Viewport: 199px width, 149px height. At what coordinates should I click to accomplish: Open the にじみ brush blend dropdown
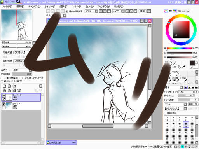[x=175, y=104]
